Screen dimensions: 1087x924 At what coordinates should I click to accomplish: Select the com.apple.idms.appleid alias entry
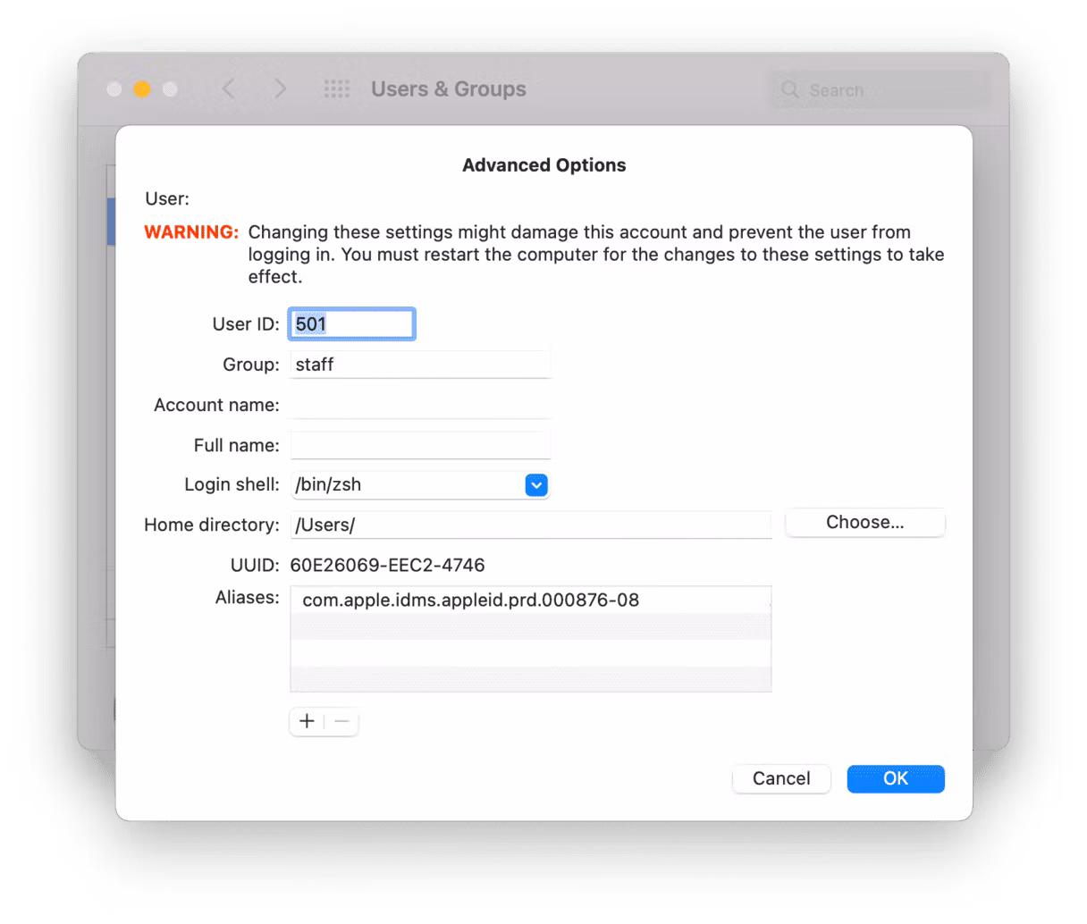click(471, 600)
